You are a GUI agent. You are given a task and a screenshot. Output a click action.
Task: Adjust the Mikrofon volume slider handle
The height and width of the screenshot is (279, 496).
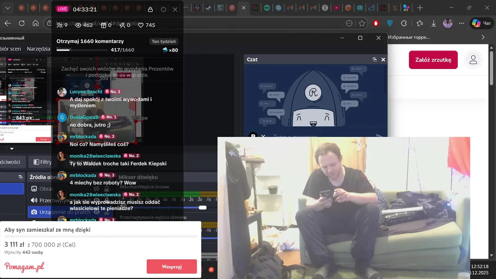click(202, 208)
